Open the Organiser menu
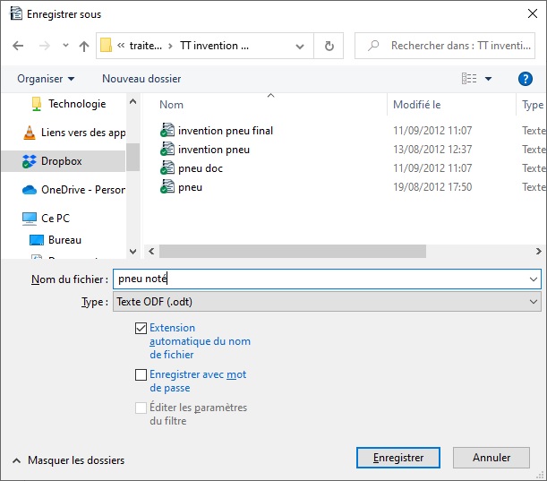The height and width of the screenshot is (481, 547). (46, 79)
